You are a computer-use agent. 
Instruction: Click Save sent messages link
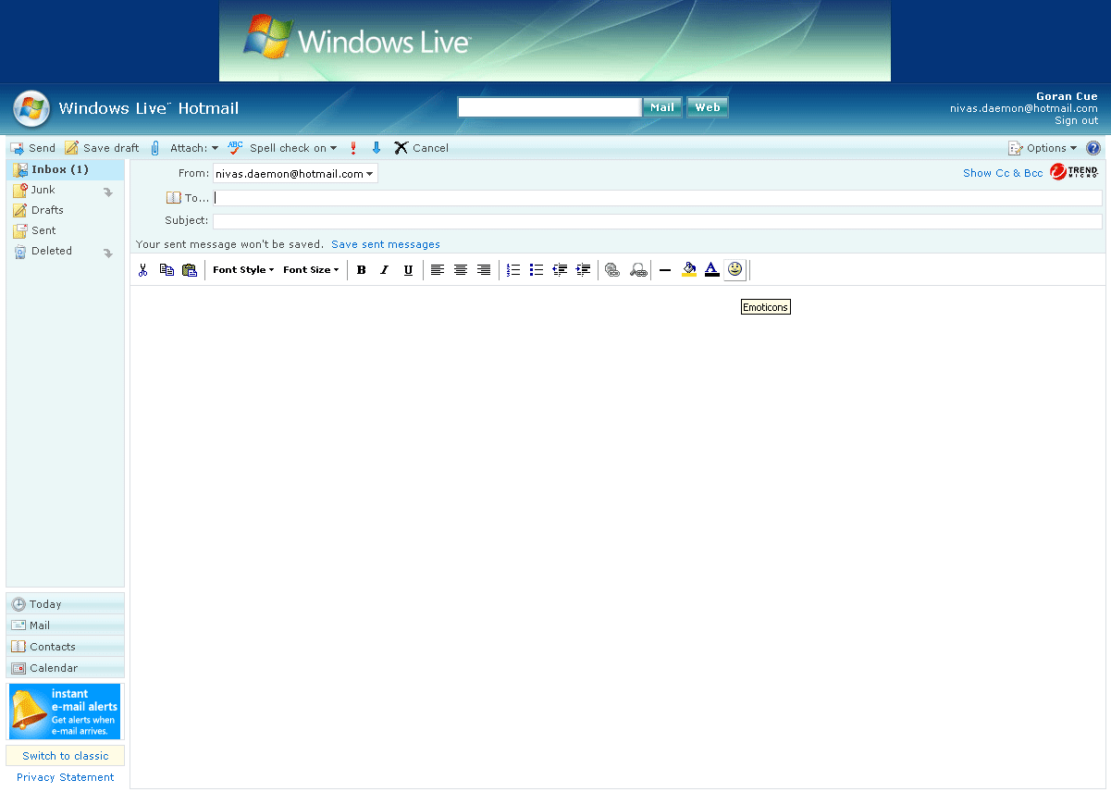tap(386, 244)
